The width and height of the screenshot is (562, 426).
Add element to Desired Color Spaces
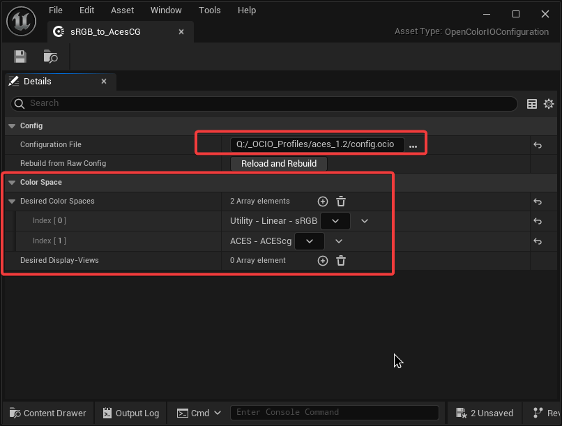pyautogui.click(x=323, y=201)
